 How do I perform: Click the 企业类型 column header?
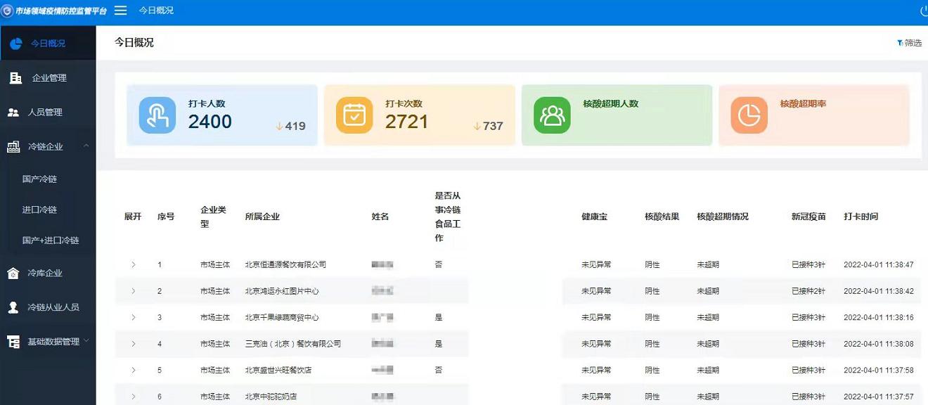coord(213,217)
